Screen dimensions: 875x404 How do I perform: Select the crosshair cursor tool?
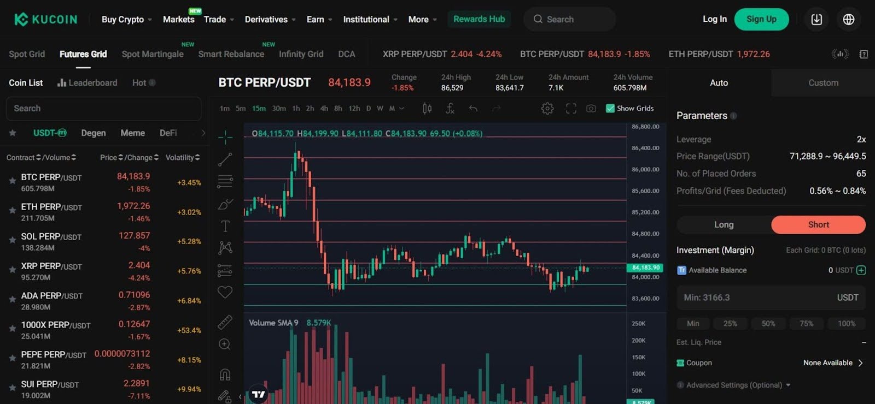tap(225, 137)
